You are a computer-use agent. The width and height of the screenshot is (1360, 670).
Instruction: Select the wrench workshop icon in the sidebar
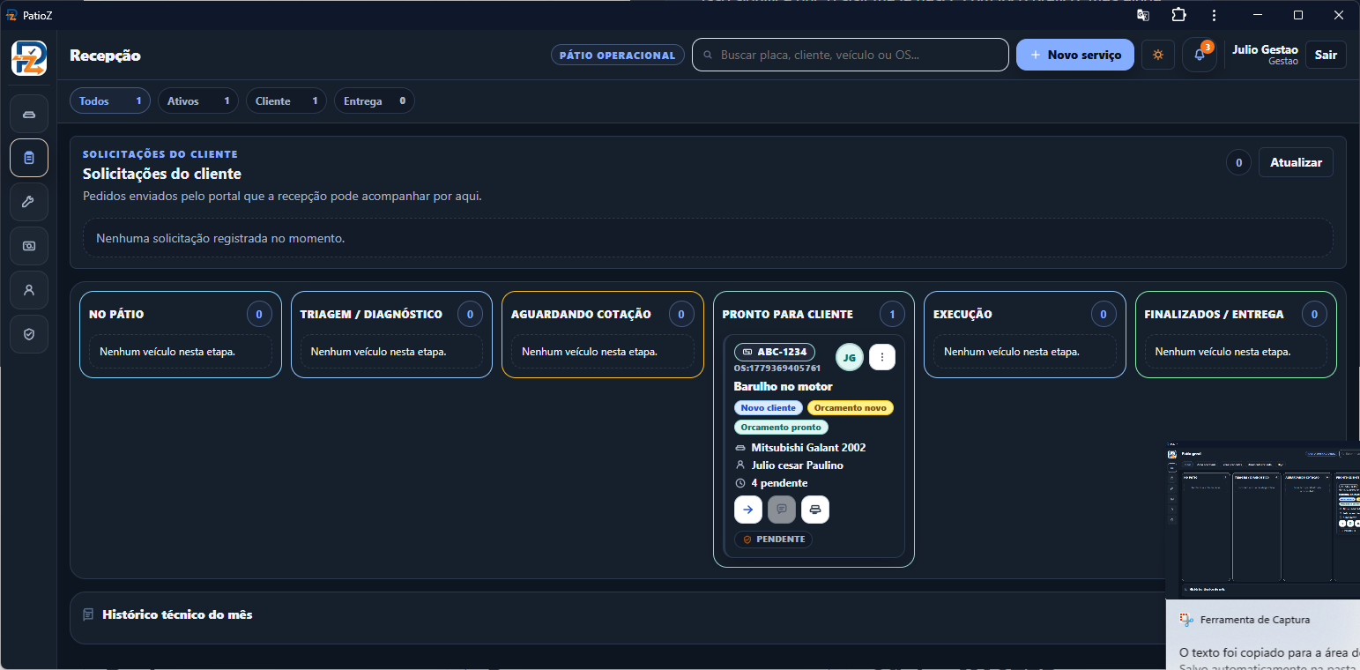(29, 202)
